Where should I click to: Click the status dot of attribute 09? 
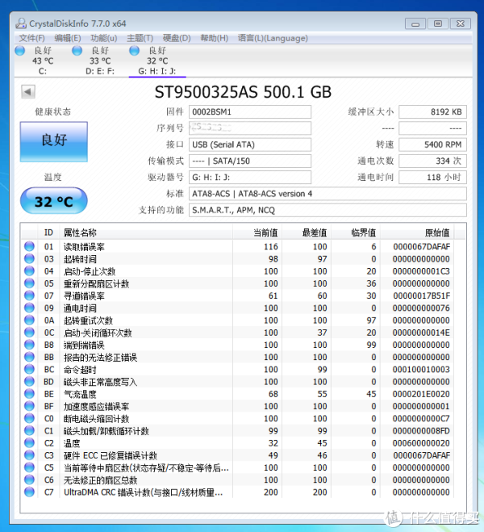(x=30, y=308)
